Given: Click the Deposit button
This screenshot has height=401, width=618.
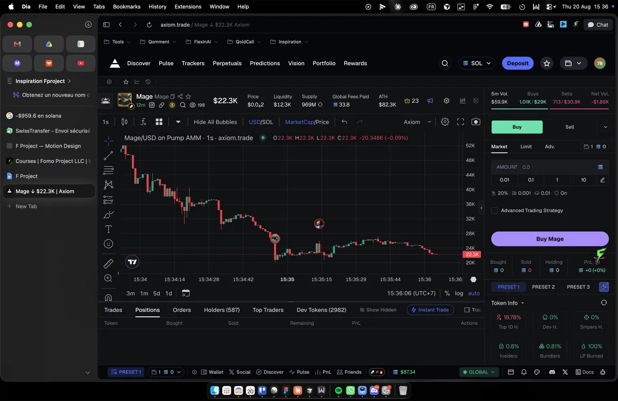Looking at the screenshot, I should tap(518, 63).
